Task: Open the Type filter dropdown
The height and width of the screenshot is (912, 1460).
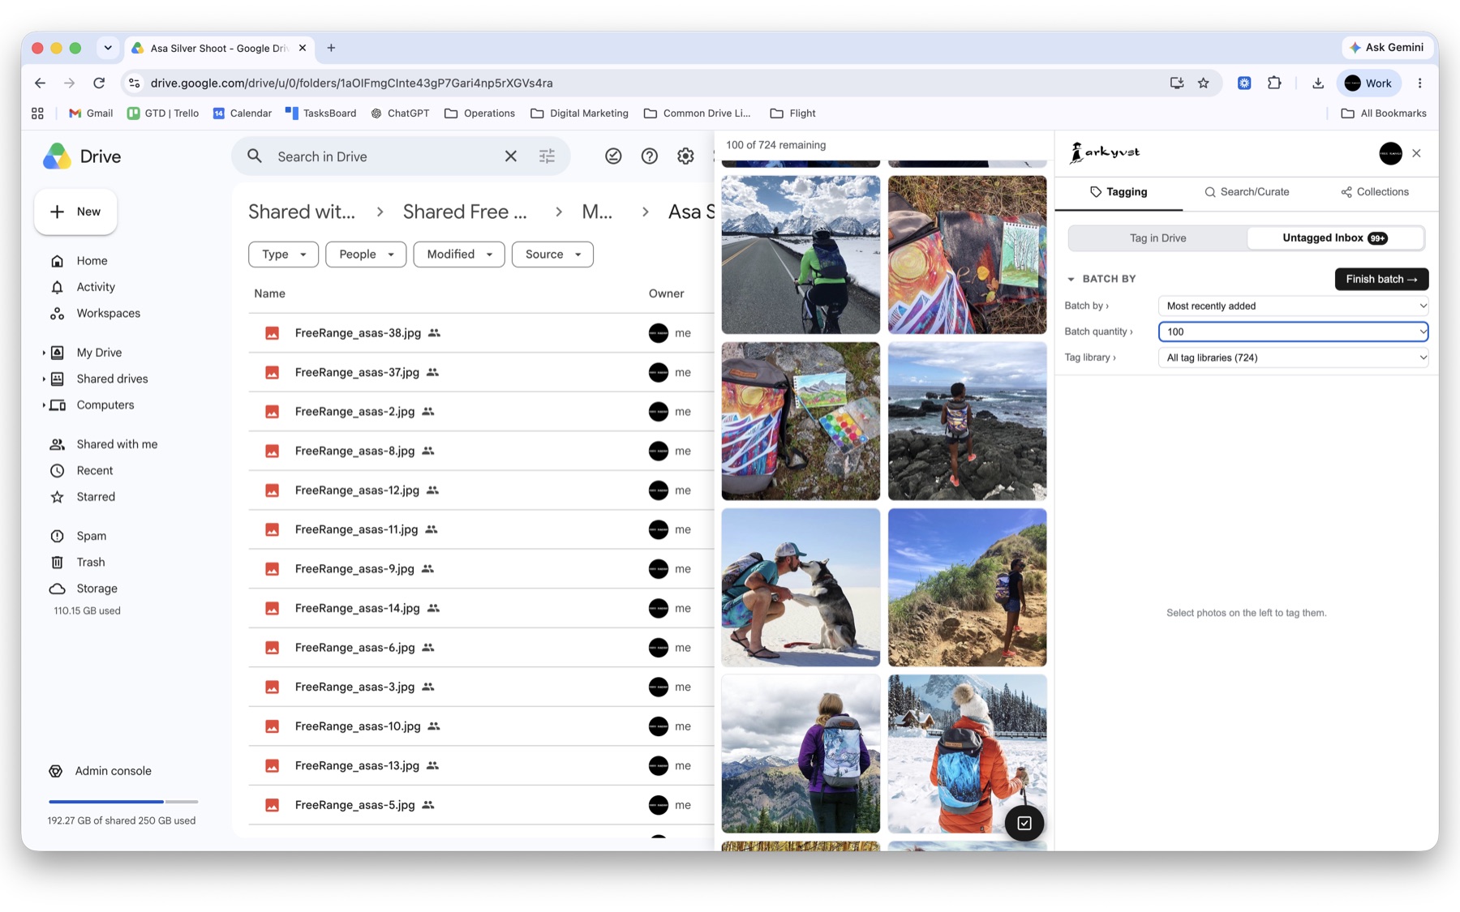Action: (x=283, y=255)
